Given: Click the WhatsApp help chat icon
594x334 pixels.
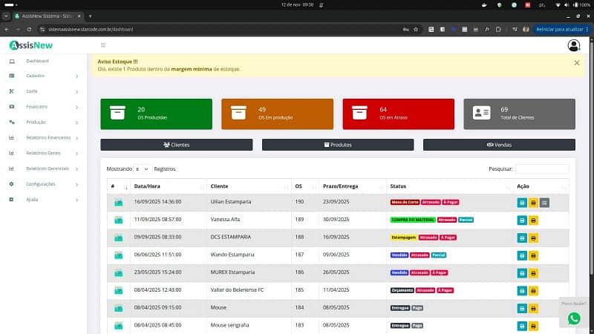Looking at the screenshot, I should pos(574,318).
